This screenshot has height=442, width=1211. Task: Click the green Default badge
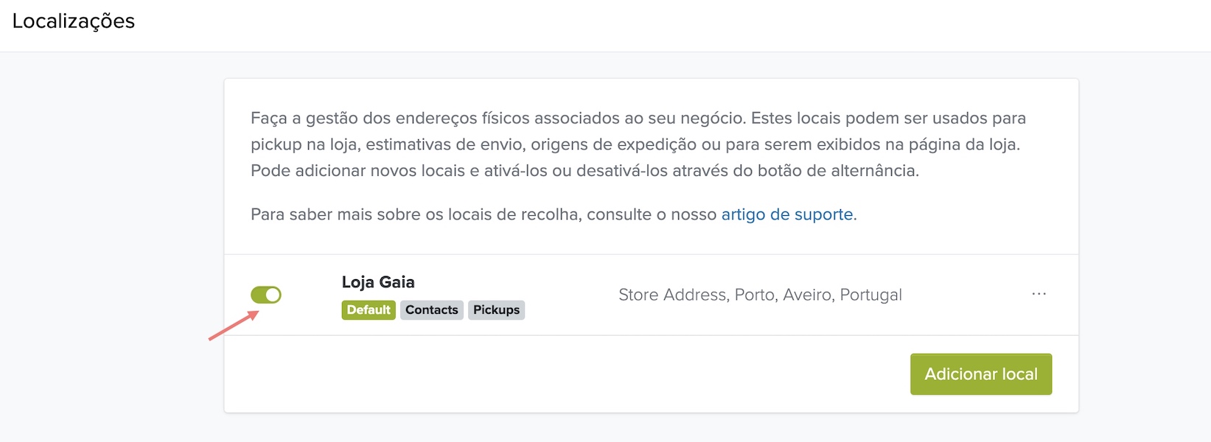pos(369,310)
